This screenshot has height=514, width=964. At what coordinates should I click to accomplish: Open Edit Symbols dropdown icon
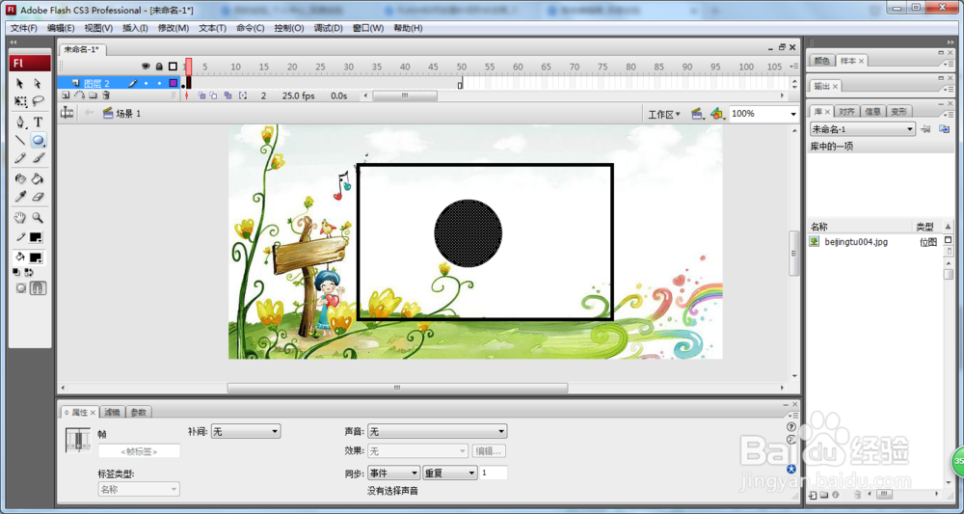click(717, 114)
